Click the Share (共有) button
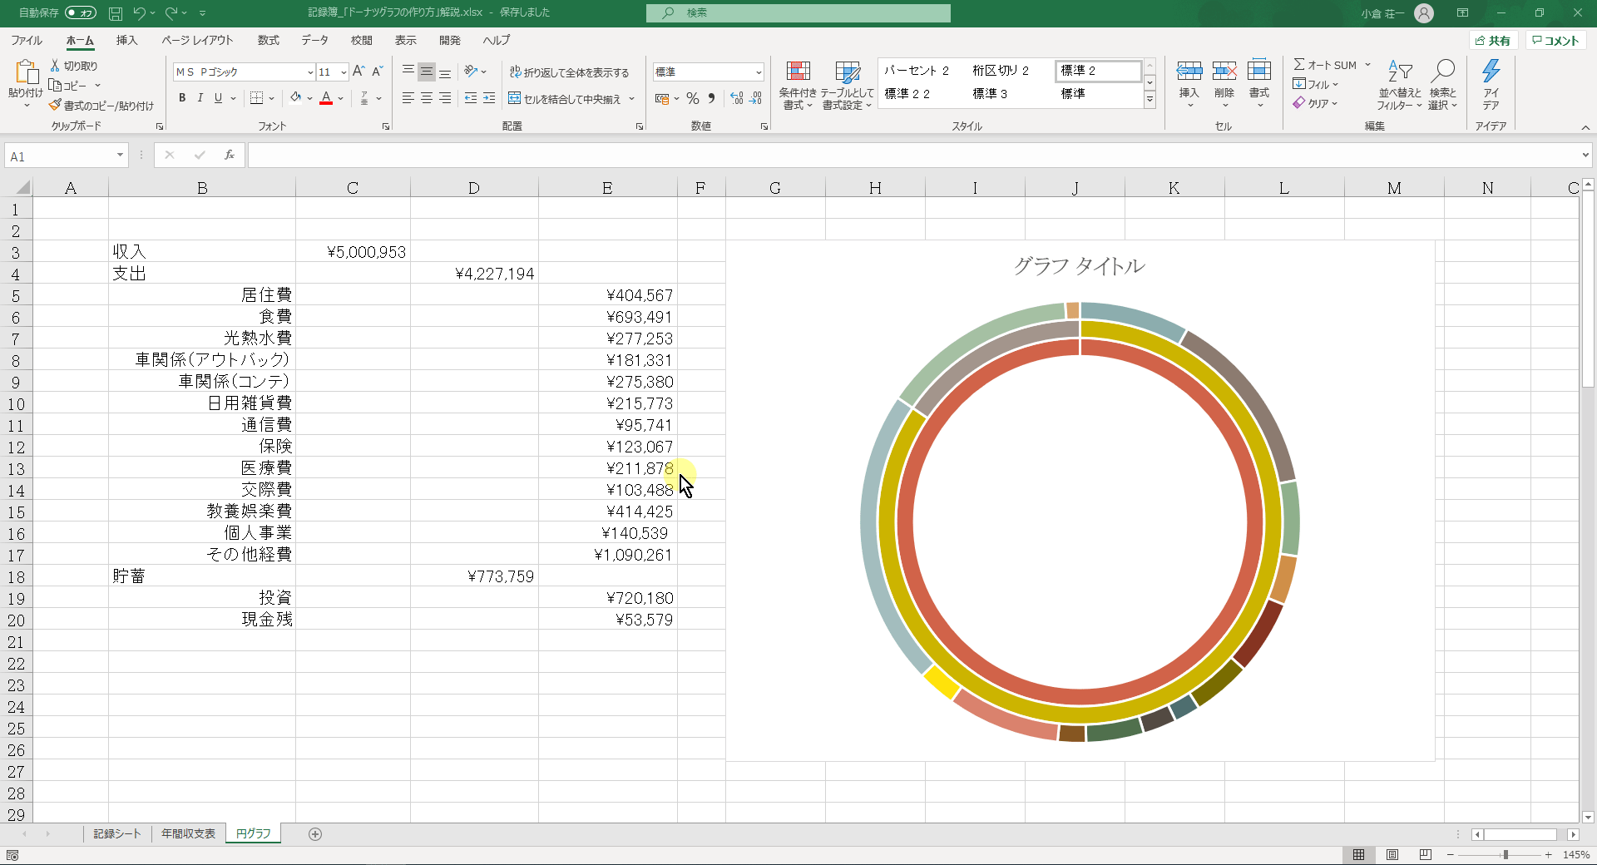 click(x=1493, y=41)
